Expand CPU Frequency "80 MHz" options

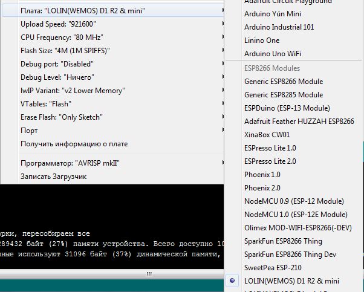tap(113, 37)
